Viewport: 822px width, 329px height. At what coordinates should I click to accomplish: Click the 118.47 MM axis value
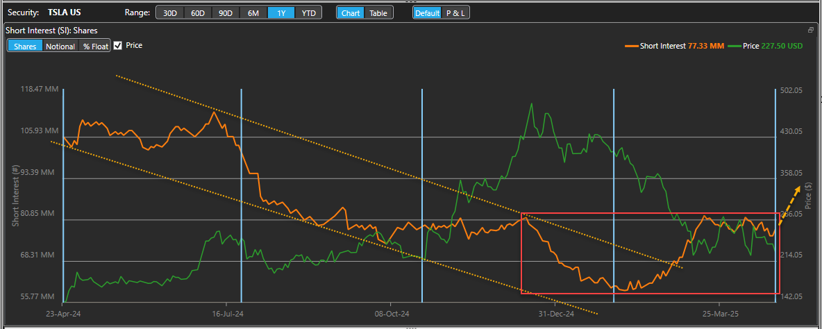[x=40, y=90]
